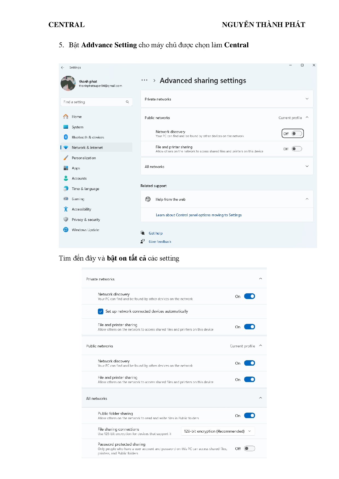Enable the highlighted Network discovery toggle under Public networks
339x479 pixels.
click(297, 134)
